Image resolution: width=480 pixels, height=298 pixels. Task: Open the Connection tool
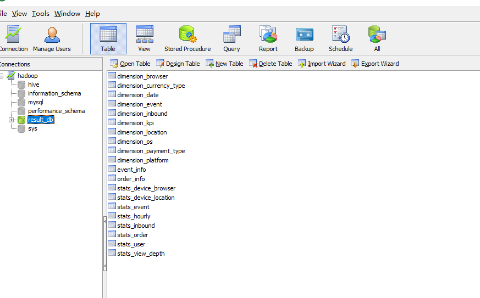[12, 39]
